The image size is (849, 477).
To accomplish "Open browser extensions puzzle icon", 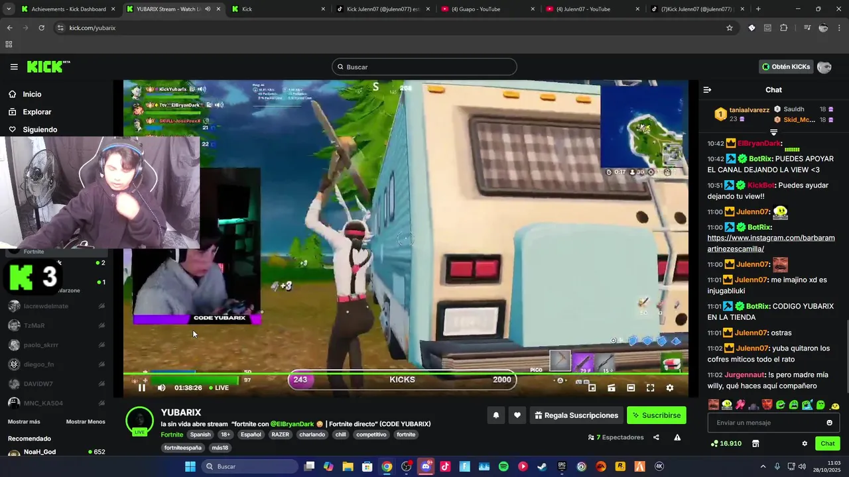I will (x=784, y=28).
